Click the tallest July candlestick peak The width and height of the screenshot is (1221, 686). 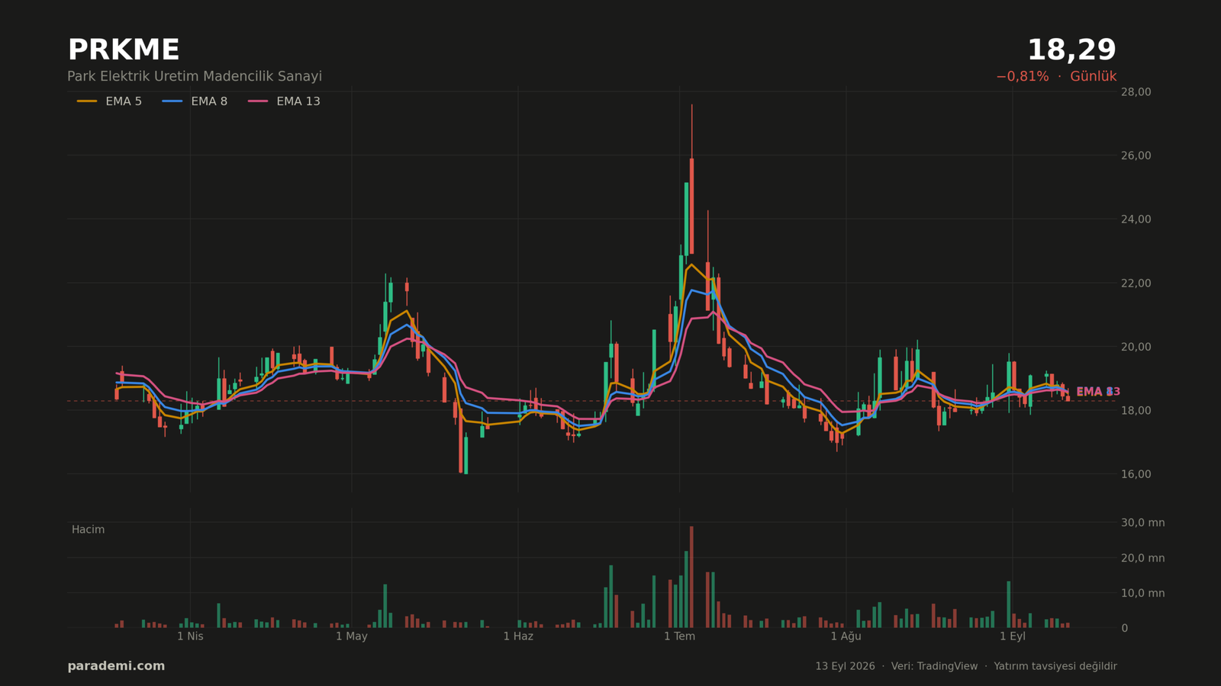pos(692,180)
